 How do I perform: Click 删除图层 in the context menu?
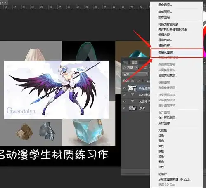(164, 17)
